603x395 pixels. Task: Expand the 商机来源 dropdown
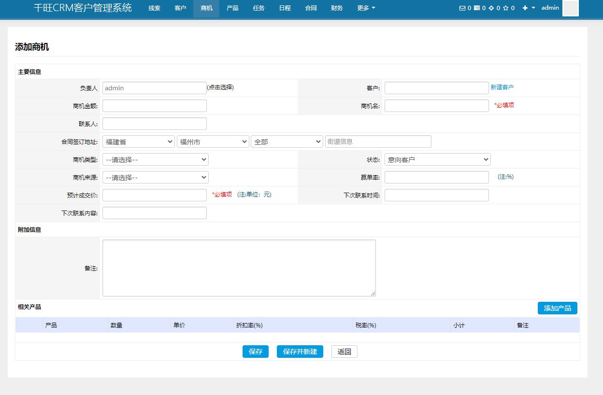pos(156,177)
